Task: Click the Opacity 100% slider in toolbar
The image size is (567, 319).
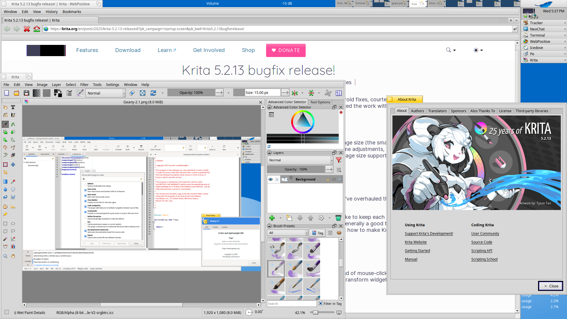Action: (191, 93)
